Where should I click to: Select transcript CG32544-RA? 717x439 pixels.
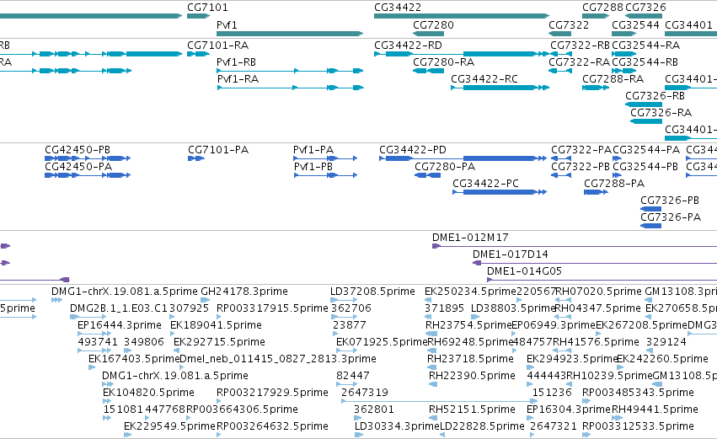point(645,46)
